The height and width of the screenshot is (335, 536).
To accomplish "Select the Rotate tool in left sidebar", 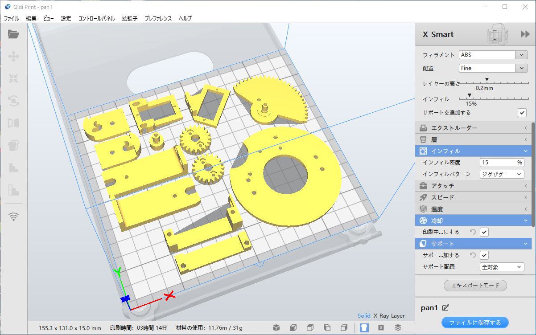I will (x=13, y=101).
